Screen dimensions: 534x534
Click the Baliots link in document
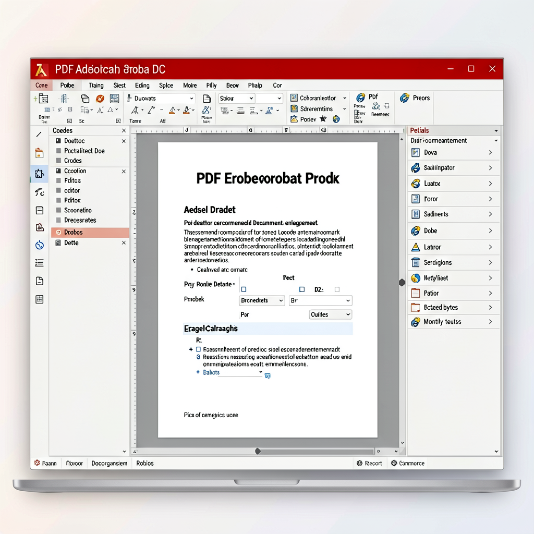pos(211,372)
